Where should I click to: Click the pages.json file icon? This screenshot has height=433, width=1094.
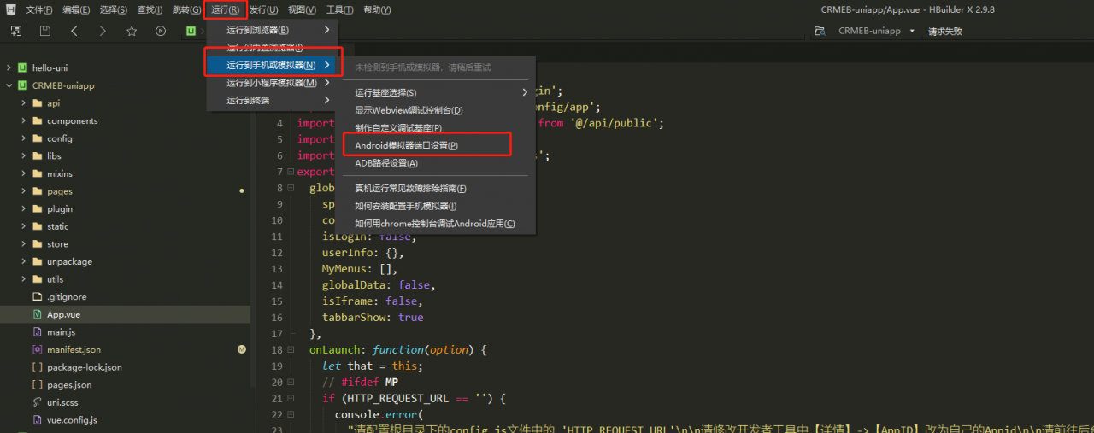(37, 384)
